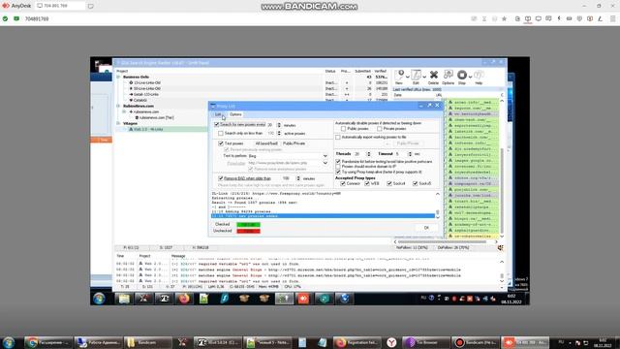This screenshot has height=349, width=620.
Task: Toggle Search only on less than checkbox
Action: 221,134
